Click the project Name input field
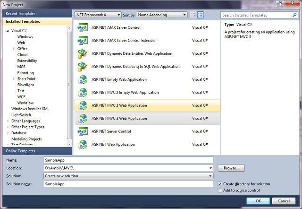Screen dimensions: 302x209 [128, 160]
